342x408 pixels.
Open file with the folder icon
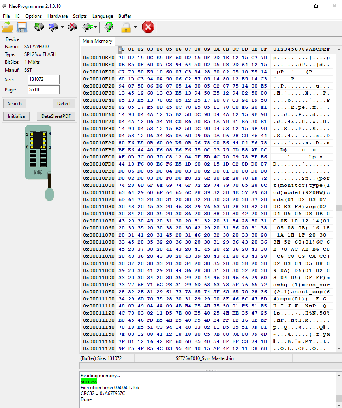coord(7,27)
